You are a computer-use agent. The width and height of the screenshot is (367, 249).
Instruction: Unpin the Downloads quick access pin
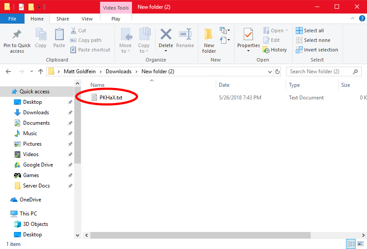click(70, 113)
